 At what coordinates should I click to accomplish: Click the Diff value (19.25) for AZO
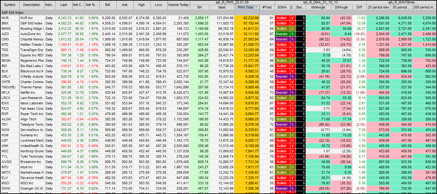tap(359, 34)
